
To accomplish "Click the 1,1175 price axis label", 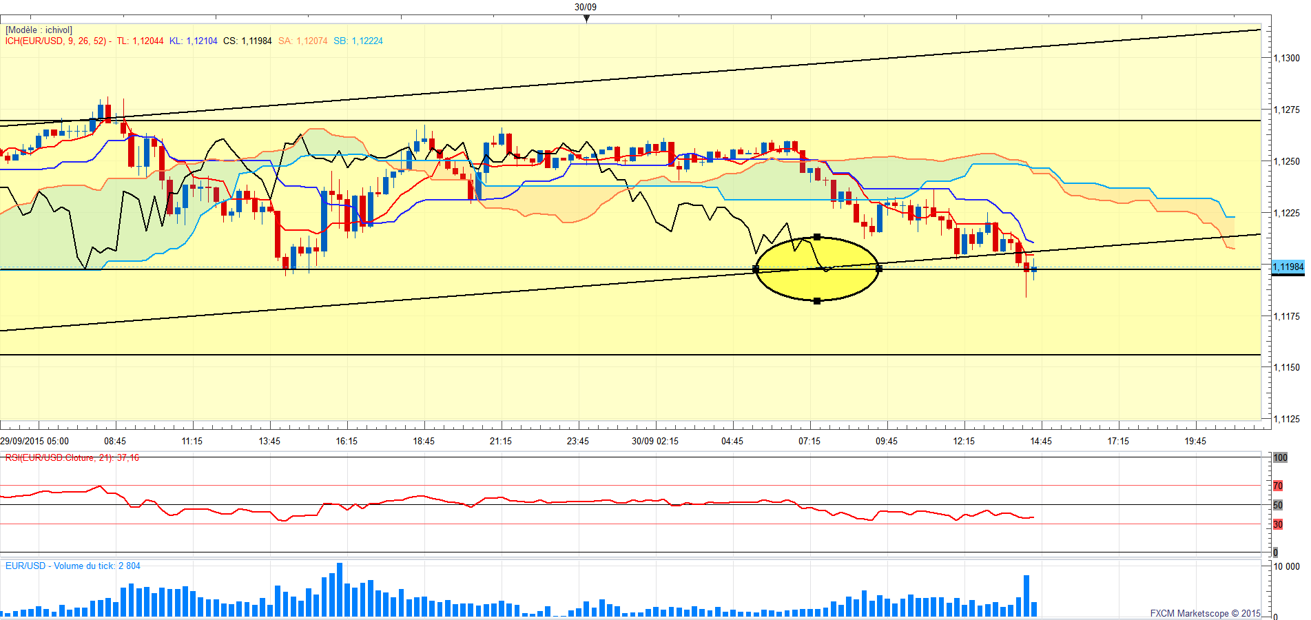I will point(1287,317).
